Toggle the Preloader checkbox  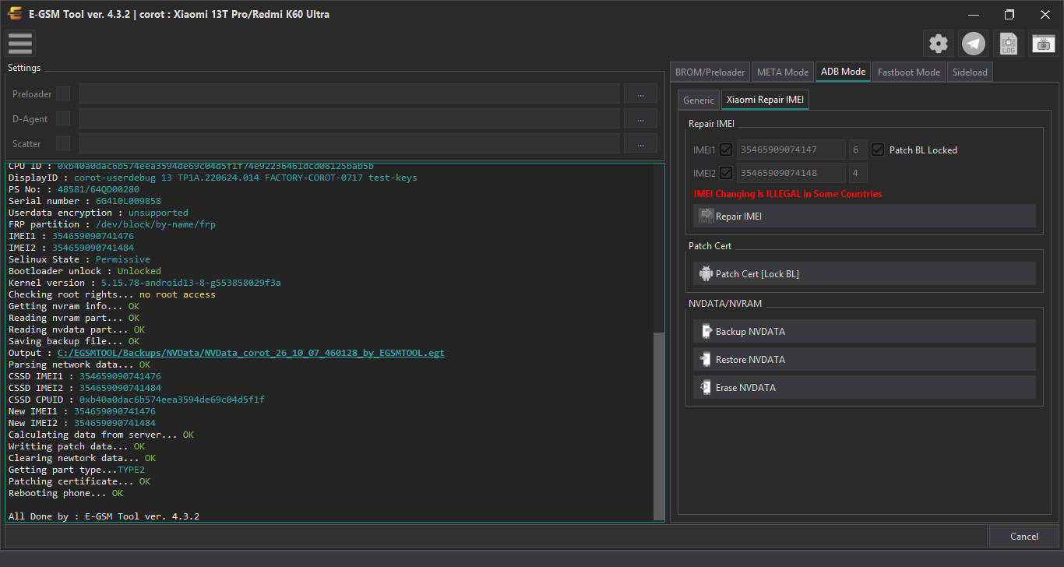63,93
